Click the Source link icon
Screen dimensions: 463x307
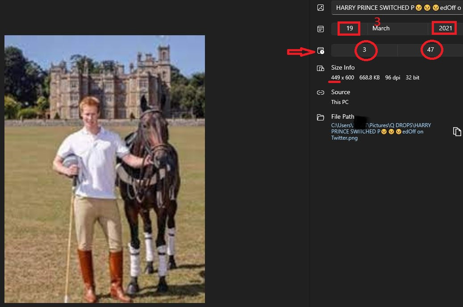coord(320,93)
